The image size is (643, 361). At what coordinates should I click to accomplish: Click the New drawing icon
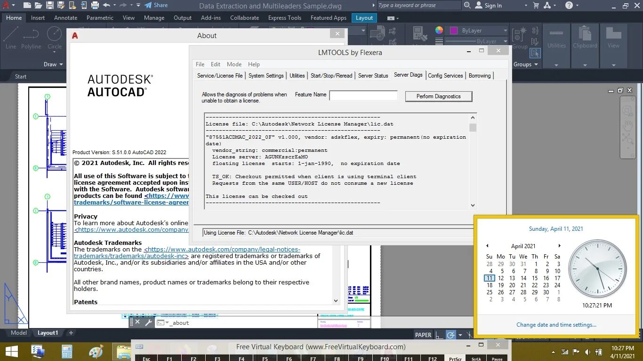27,5
